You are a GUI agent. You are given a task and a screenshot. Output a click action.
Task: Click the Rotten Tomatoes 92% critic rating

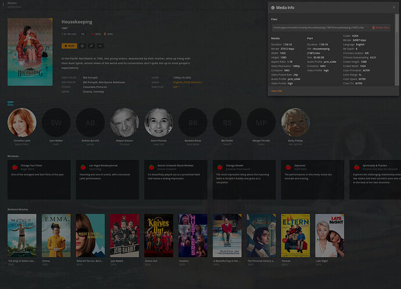coord(96,34)
